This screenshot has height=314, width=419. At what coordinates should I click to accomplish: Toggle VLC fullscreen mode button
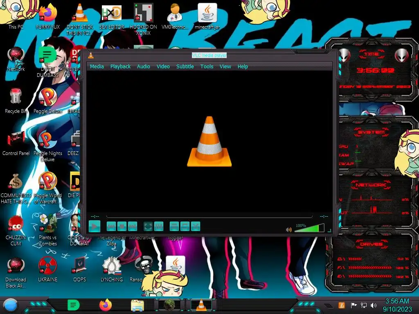(x=148, y=227)
